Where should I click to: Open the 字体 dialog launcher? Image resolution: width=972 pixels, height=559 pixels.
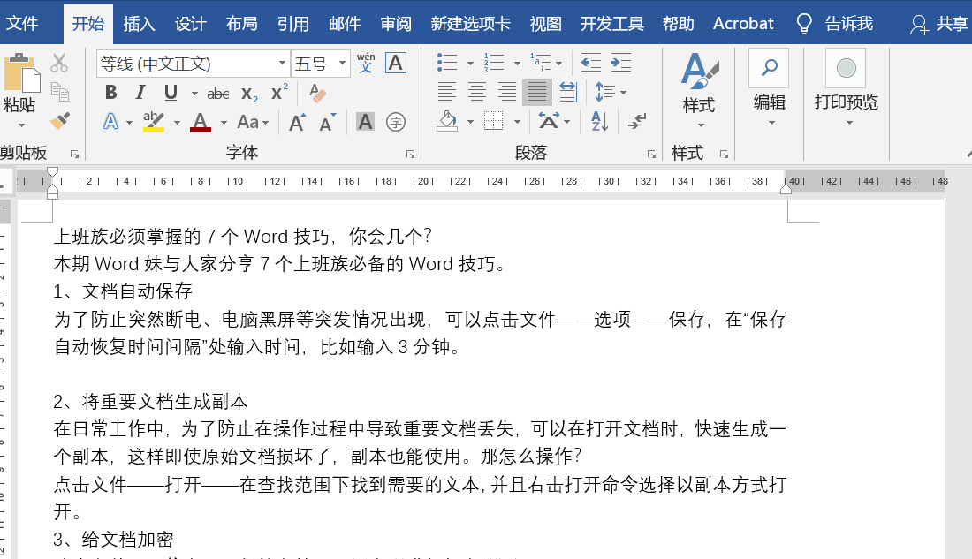pos(410,155)
